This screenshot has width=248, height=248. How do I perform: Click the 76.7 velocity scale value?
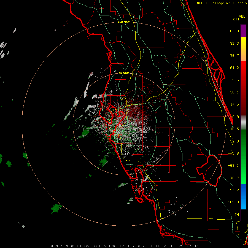(x=234, y=55)
